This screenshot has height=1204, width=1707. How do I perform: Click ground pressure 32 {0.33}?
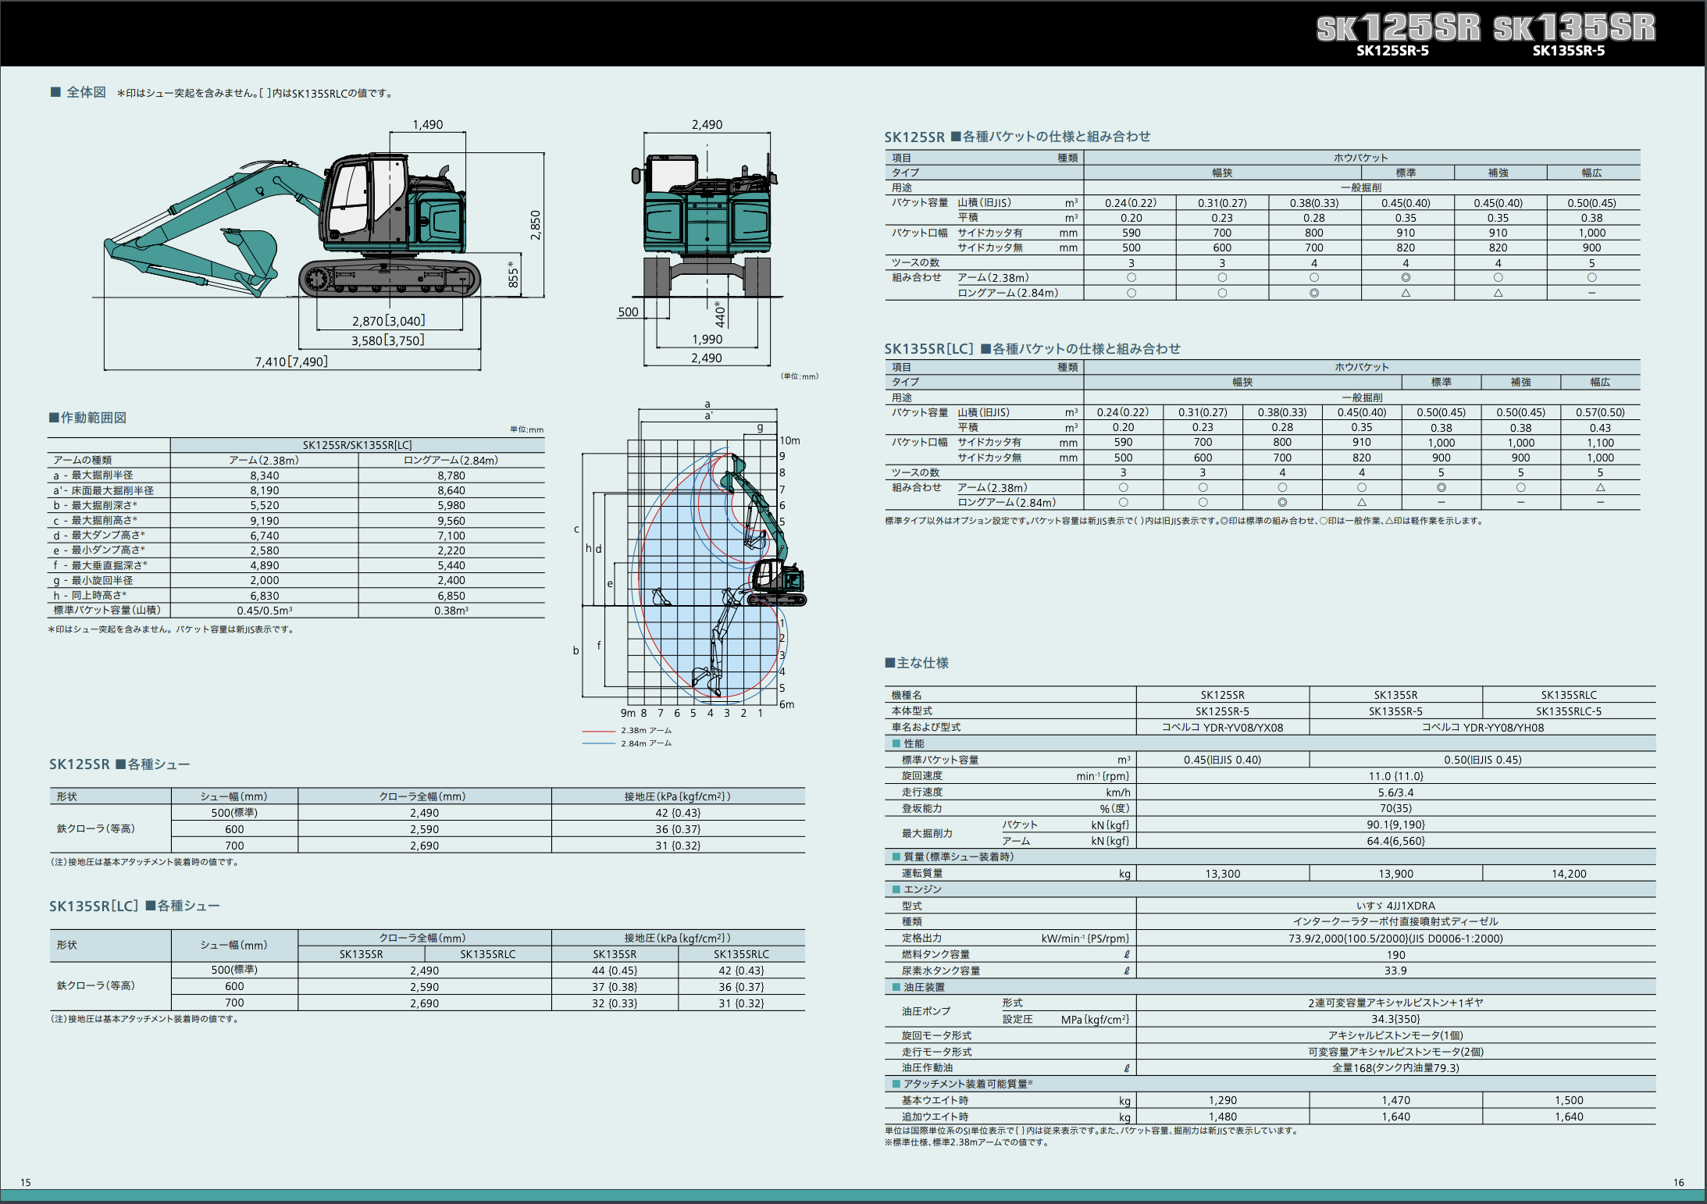tap(615, 1003)
